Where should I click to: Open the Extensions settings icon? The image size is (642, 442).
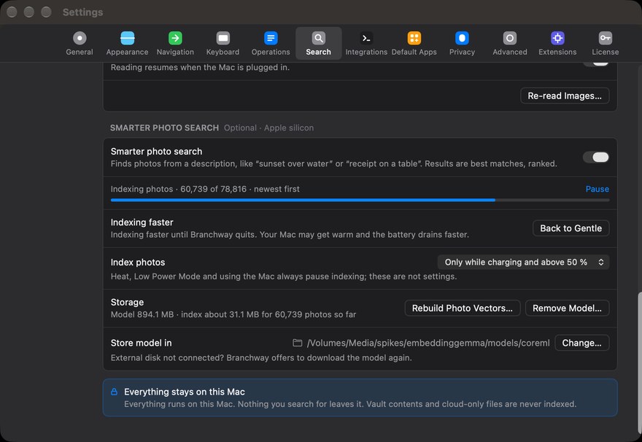(557, 38)
